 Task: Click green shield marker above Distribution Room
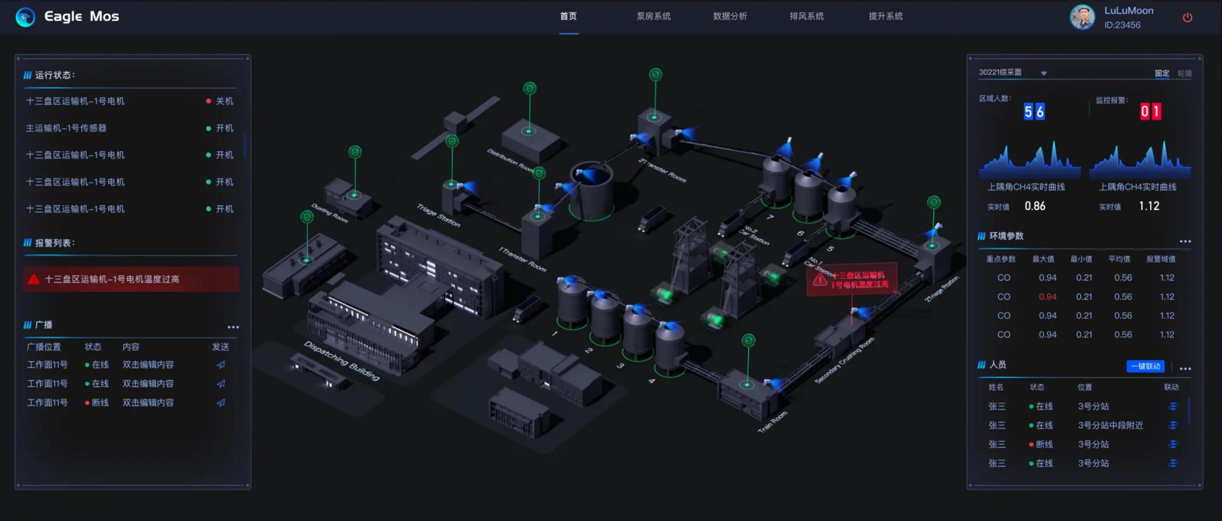click(529, 88)
